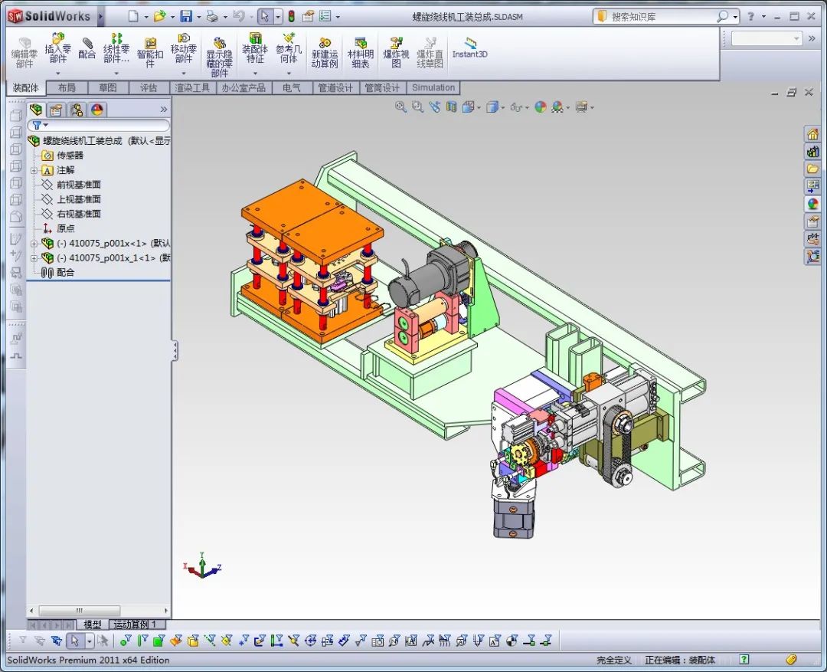Expand the 410075_p001x<1> component node
827x672 pixels.
(x=34, y=244)
